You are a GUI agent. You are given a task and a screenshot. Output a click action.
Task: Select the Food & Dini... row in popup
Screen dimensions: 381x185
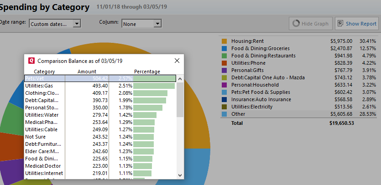[100, 159]
